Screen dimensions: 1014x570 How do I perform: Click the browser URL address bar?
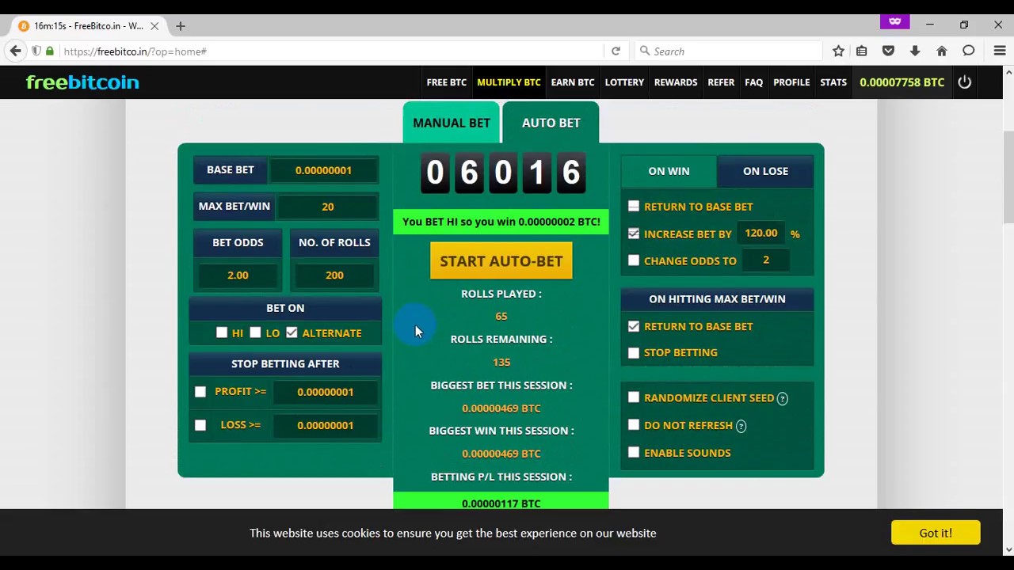pos(329,51)
